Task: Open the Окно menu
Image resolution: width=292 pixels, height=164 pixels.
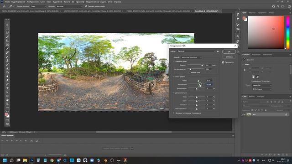Action: [110, 2]
